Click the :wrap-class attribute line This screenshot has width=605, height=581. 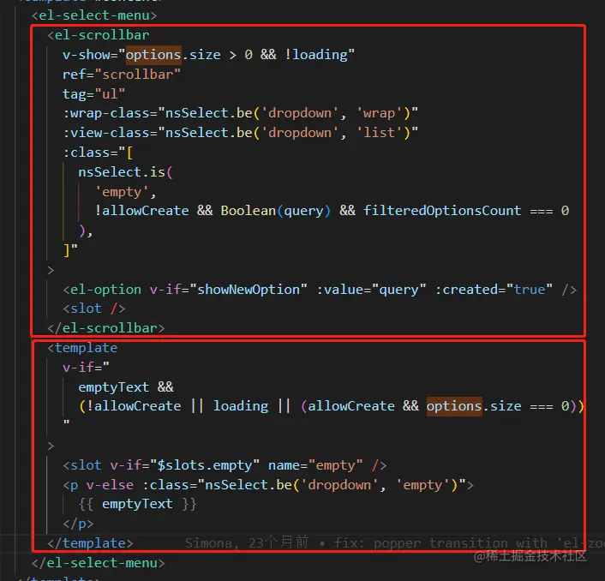click(x=241, y=113)
